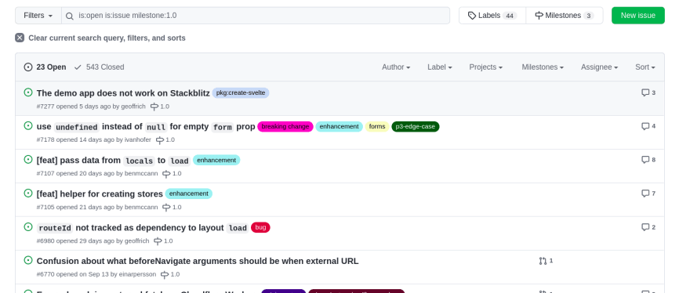Click open-issue icon for issue #7105

[28, 194]
